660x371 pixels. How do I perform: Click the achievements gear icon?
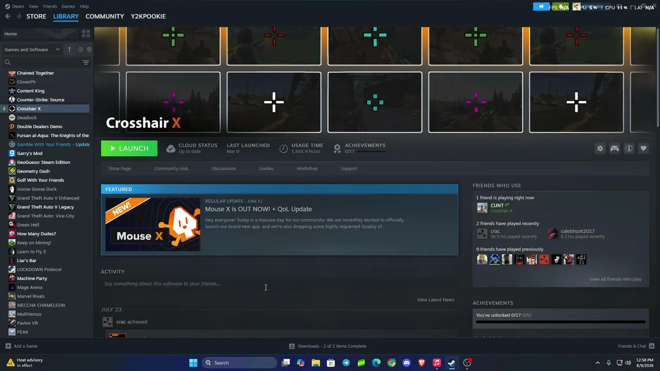click(x=337, y=148)
